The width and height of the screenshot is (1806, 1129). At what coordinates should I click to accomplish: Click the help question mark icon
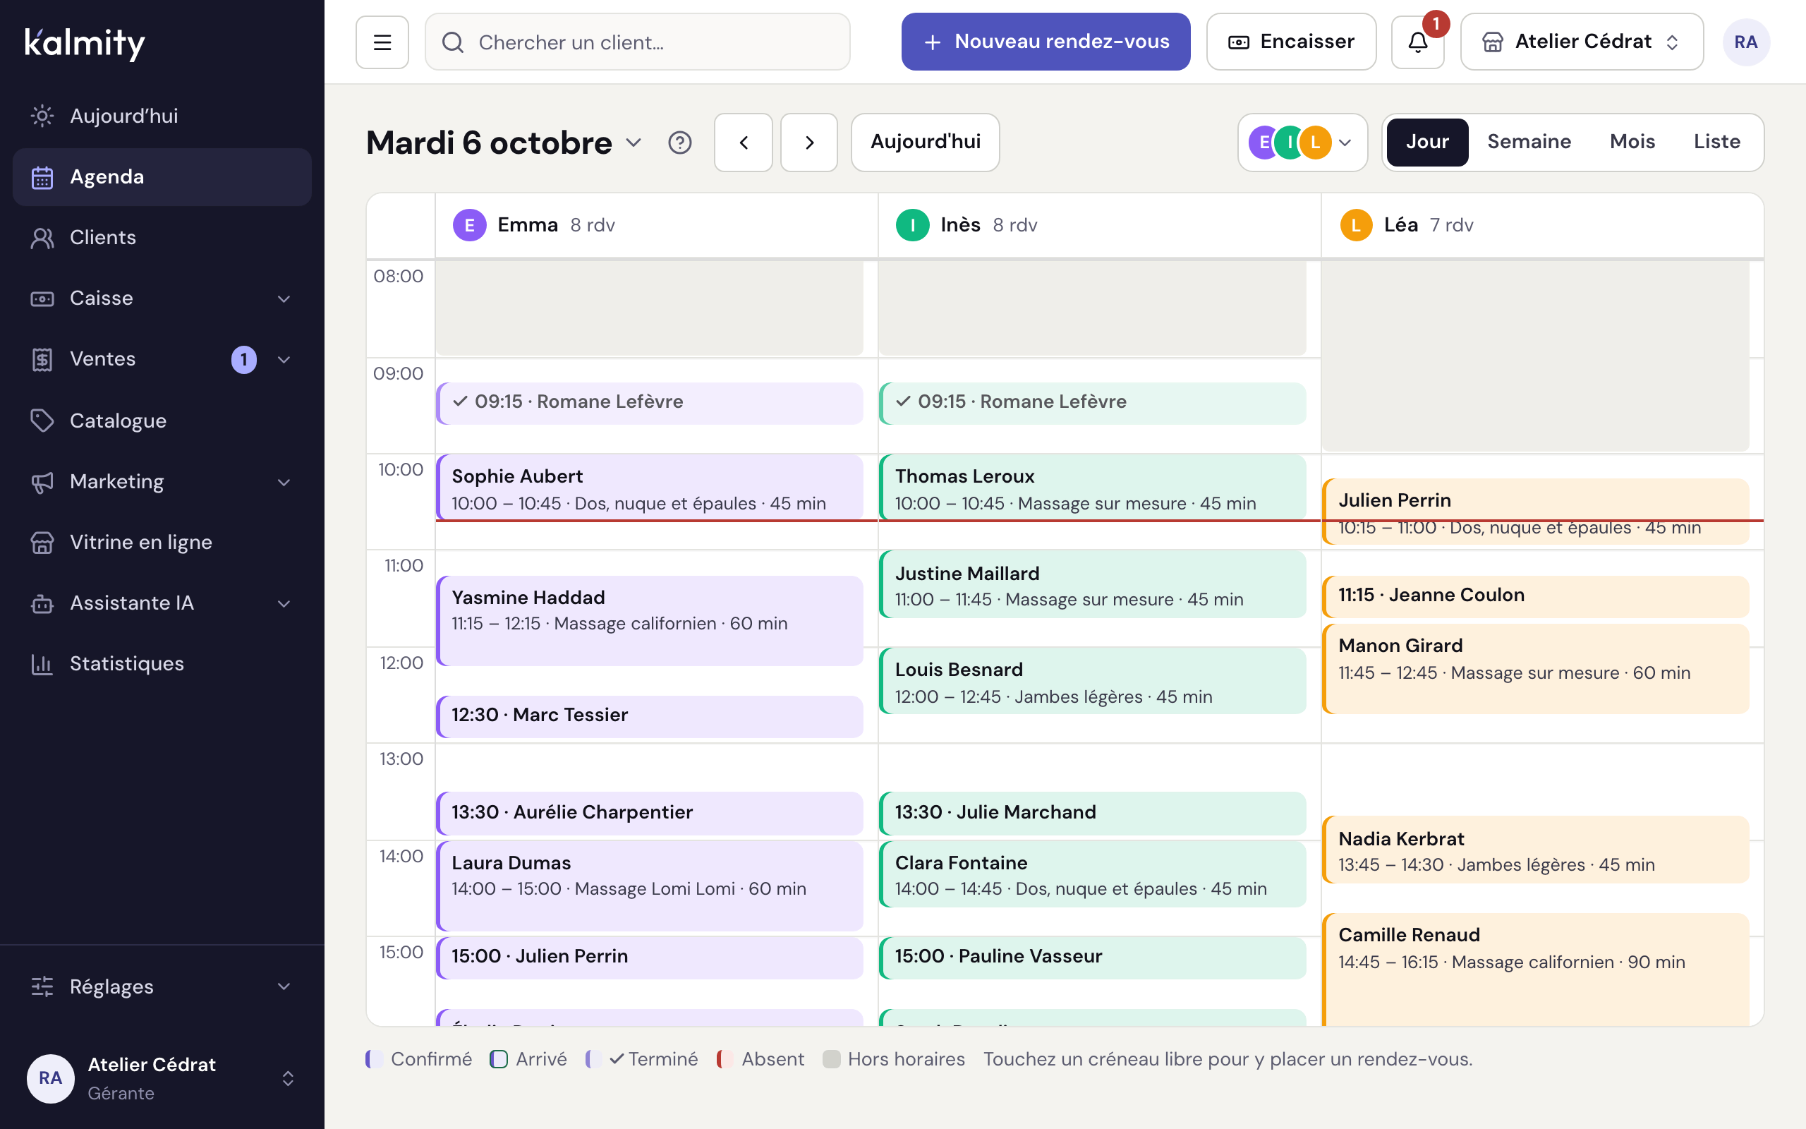click(680, 143)
